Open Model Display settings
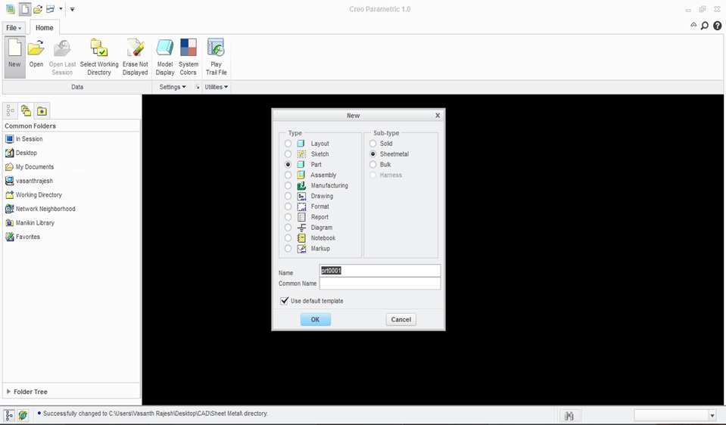 click(165, 57)
